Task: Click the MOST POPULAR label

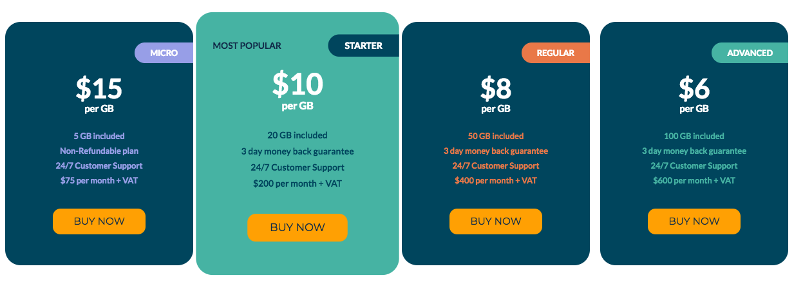Action: [247, 46]
